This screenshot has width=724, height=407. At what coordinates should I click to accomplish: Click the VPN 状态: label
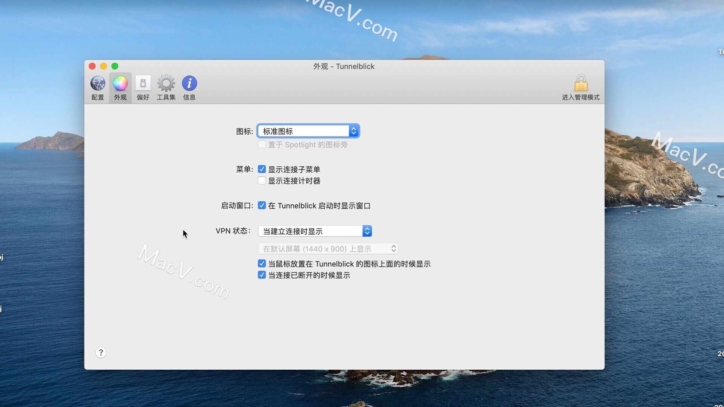233,231
